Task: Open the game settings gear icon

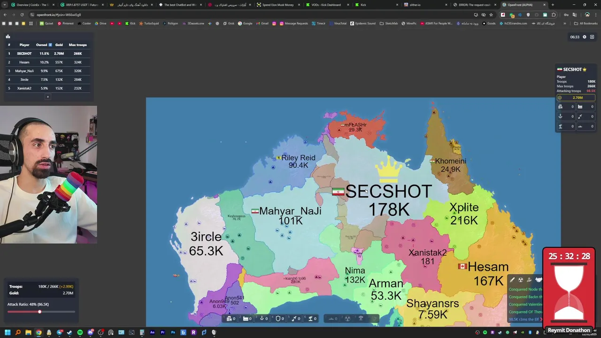Action: (x=585, y=37)
